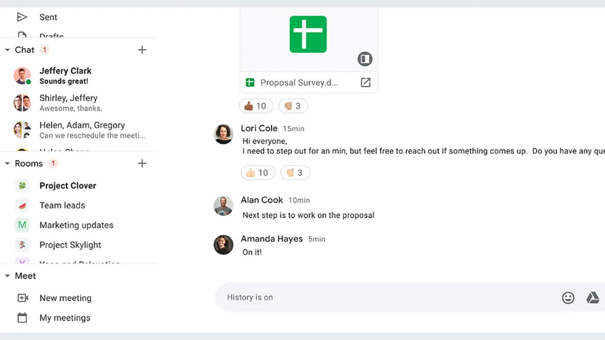Screen dimensions: 605x340
Task: Toggle thumbs up reaction under Proposal Survey
Action: 255,106
